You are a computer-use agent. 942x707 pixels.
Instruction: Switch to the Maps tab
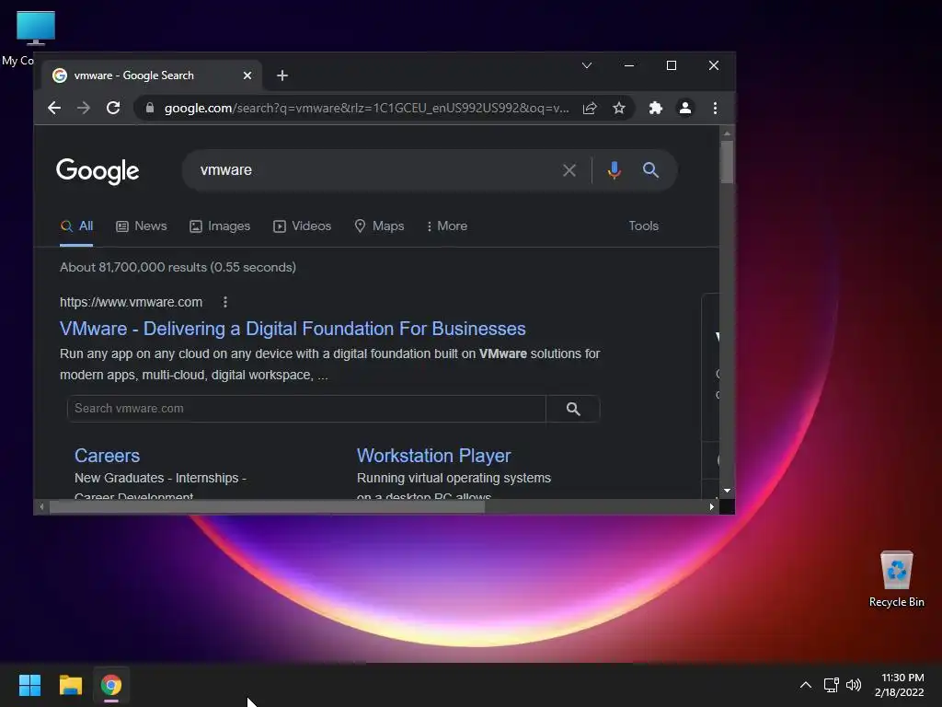coord(379,226)
